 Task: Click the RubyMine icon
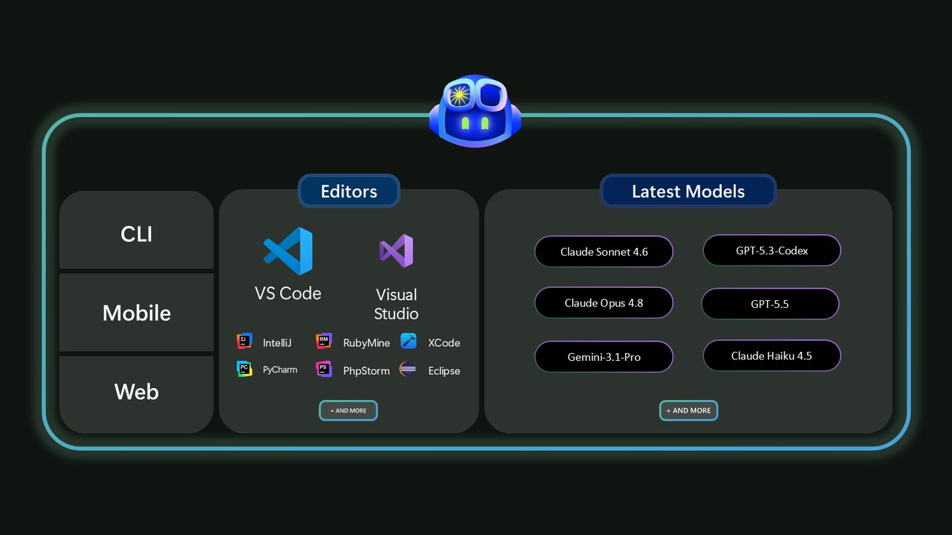323,341
